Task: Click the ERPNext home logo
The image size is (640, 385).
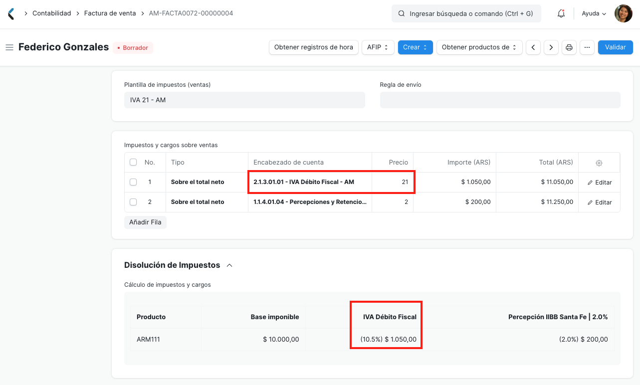Action: (x=11, y=13)
